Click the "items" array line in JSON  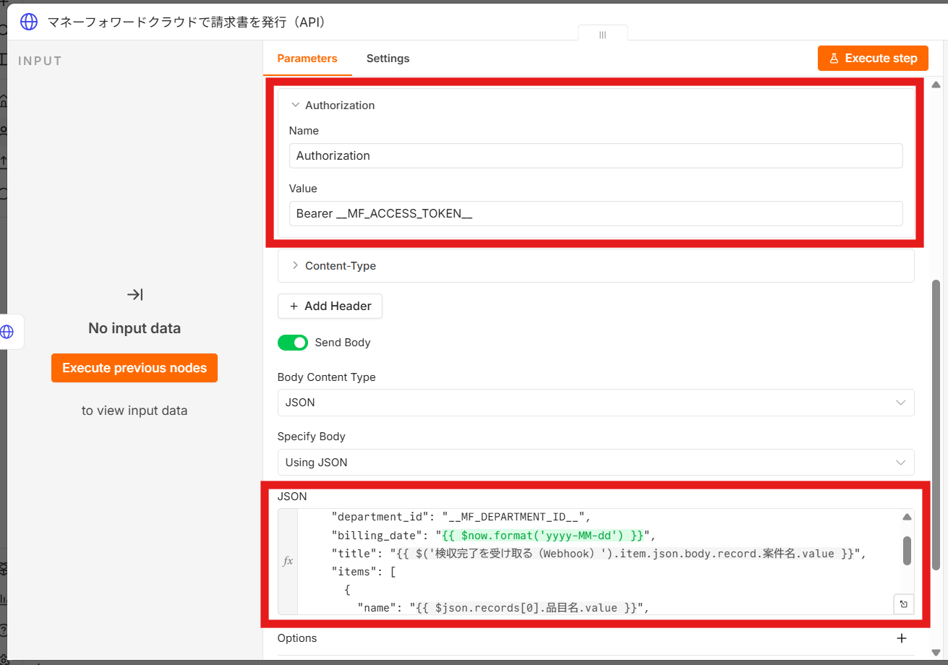coord(362,572)
